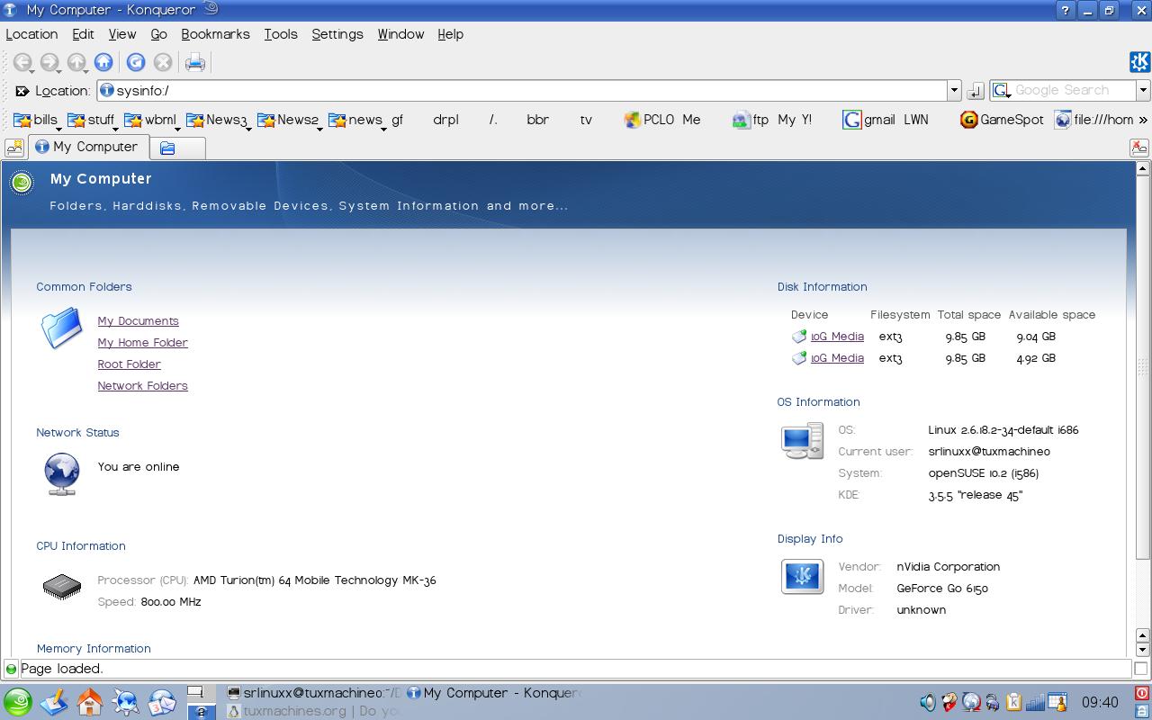Navigate up one level with Up arrow
1152x720 pixels.
76,62
